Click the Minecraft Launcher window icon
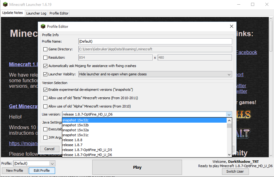 click(5, 4)
